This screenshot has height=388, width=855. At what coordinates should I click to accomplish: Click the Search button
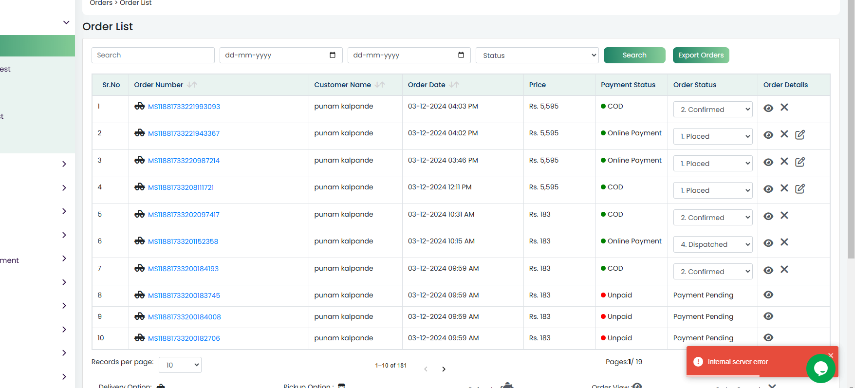tap(634, 55)
